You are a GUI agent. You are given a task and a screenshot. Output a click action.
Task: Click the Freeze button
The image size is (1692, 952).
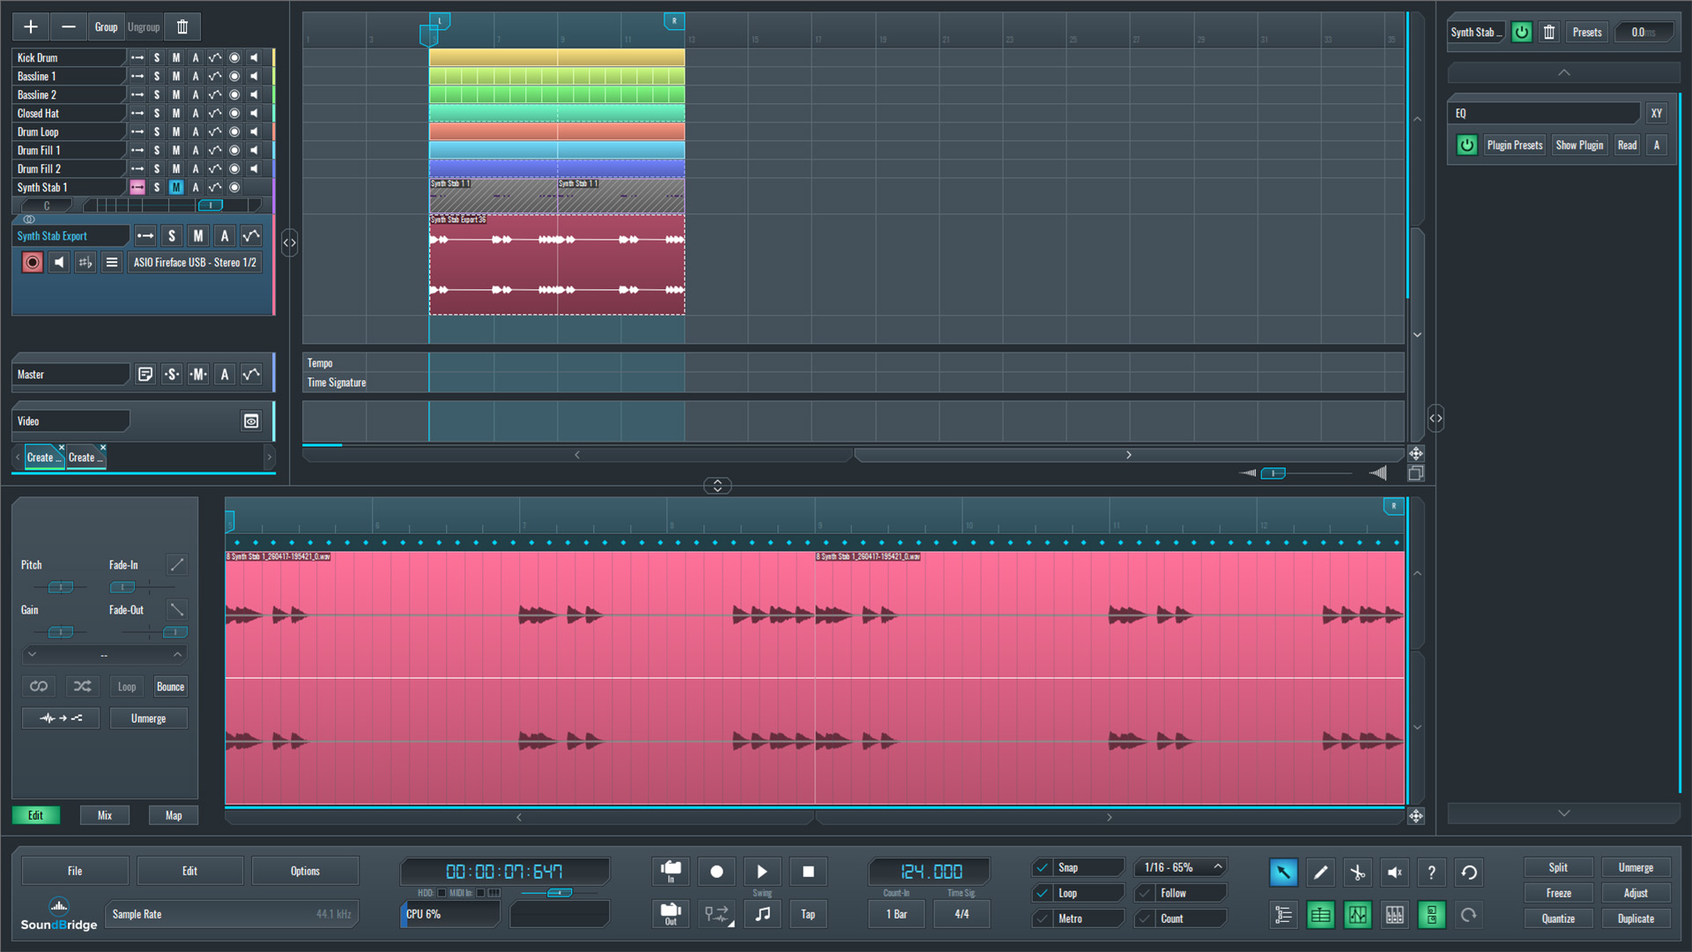(x=1558, y=893)
